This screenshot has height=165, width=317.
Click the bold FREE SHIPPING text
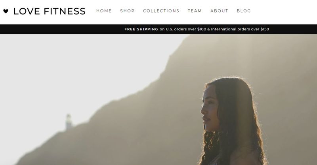pyautogui.click(x=141, y=29)
